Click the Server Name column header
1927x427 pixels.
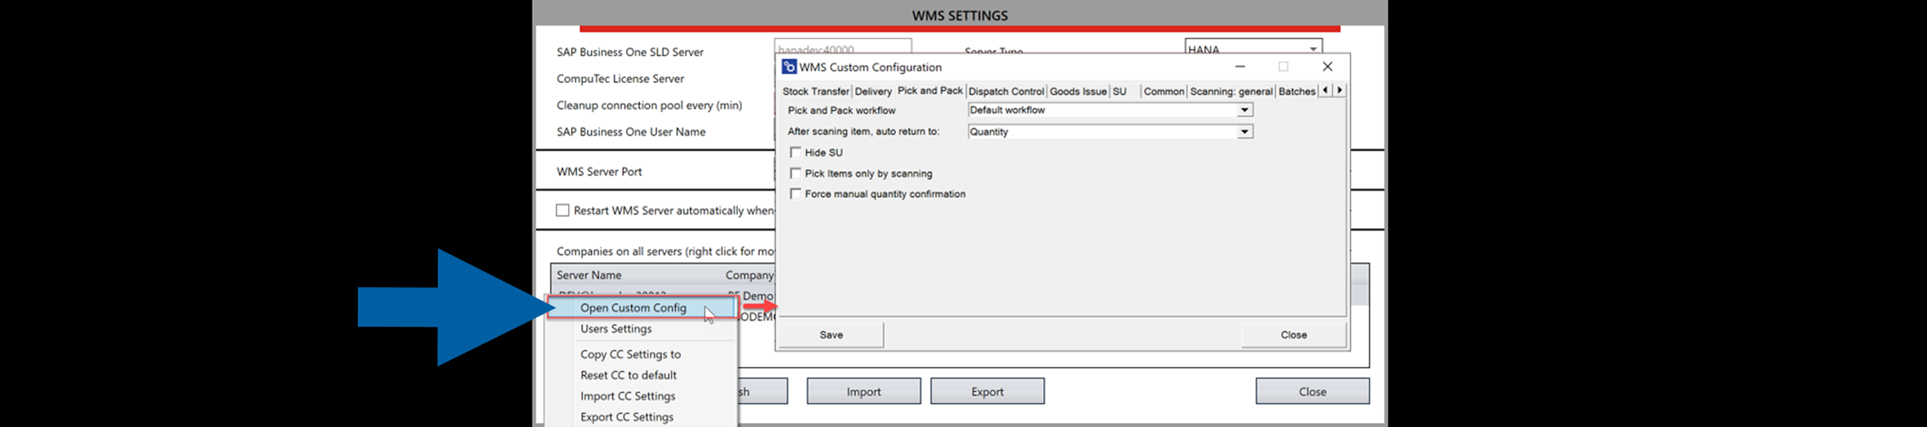pyautogui.click(x=589, y=275)
